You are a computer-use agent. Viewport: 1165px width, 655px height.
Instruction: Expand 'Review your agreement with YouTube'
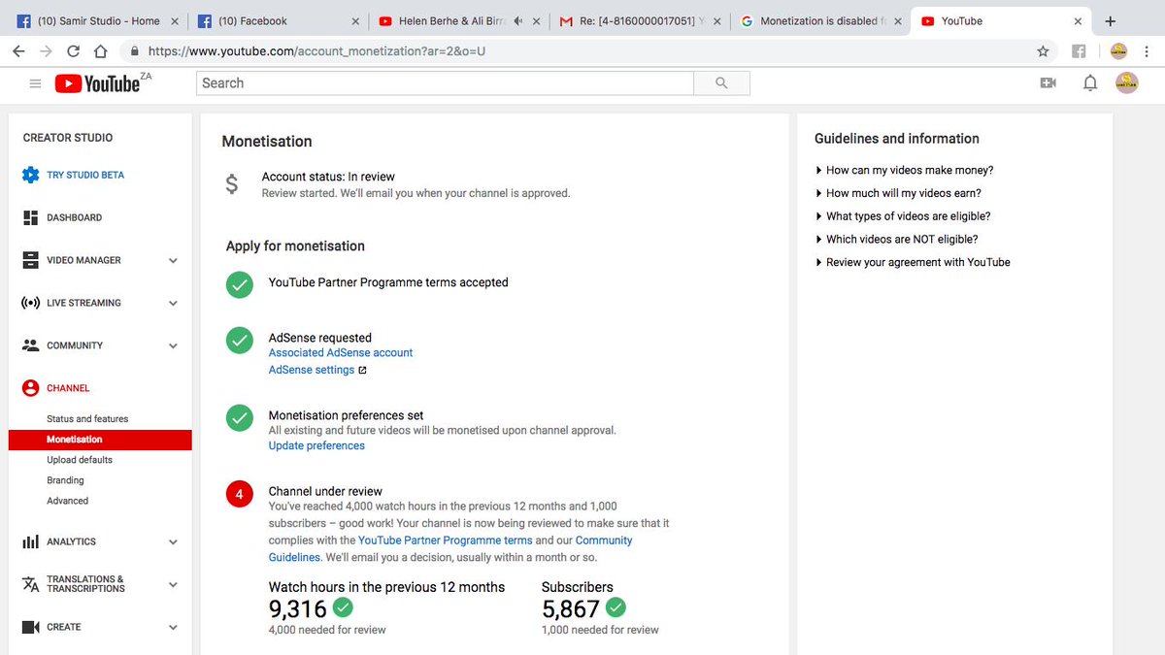coord(914,262)
